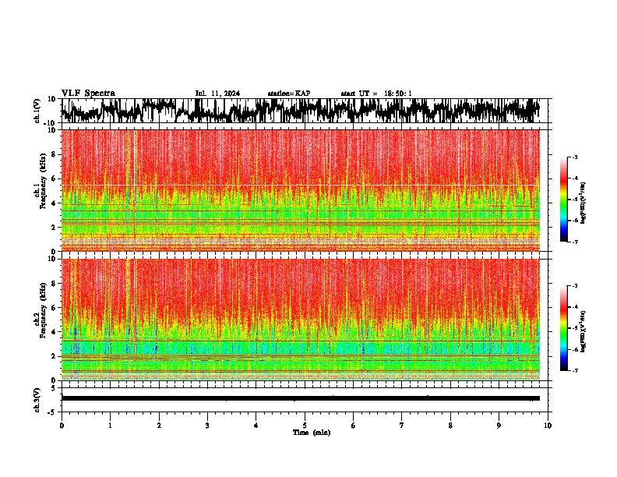Click the ch.1 "Frequency (kHz)" axis label
The image size is (617, 477).
click(x=44, y=181)
